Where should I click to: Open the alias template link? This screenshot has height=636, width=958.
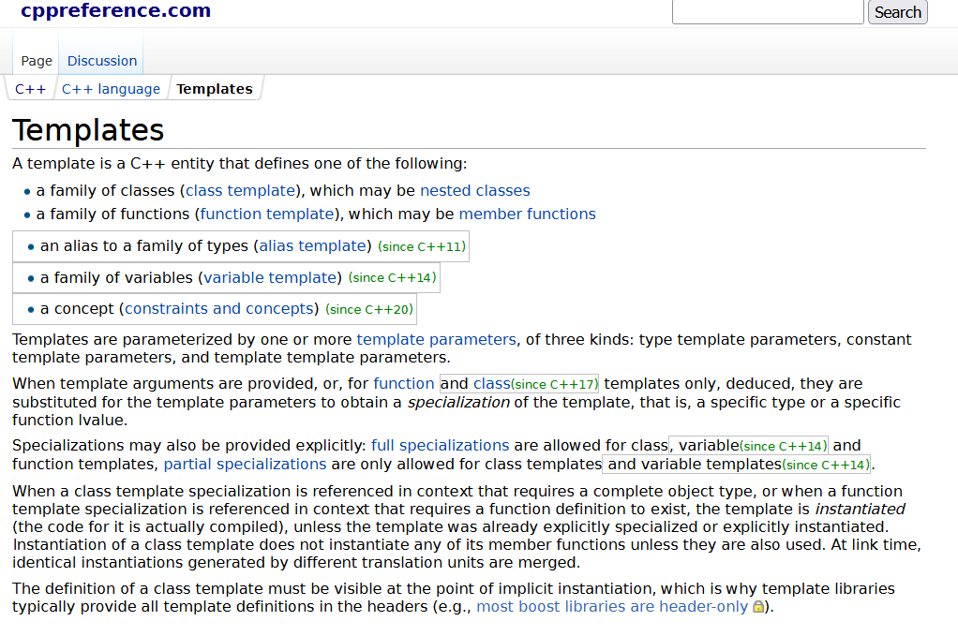coord(312,246)
